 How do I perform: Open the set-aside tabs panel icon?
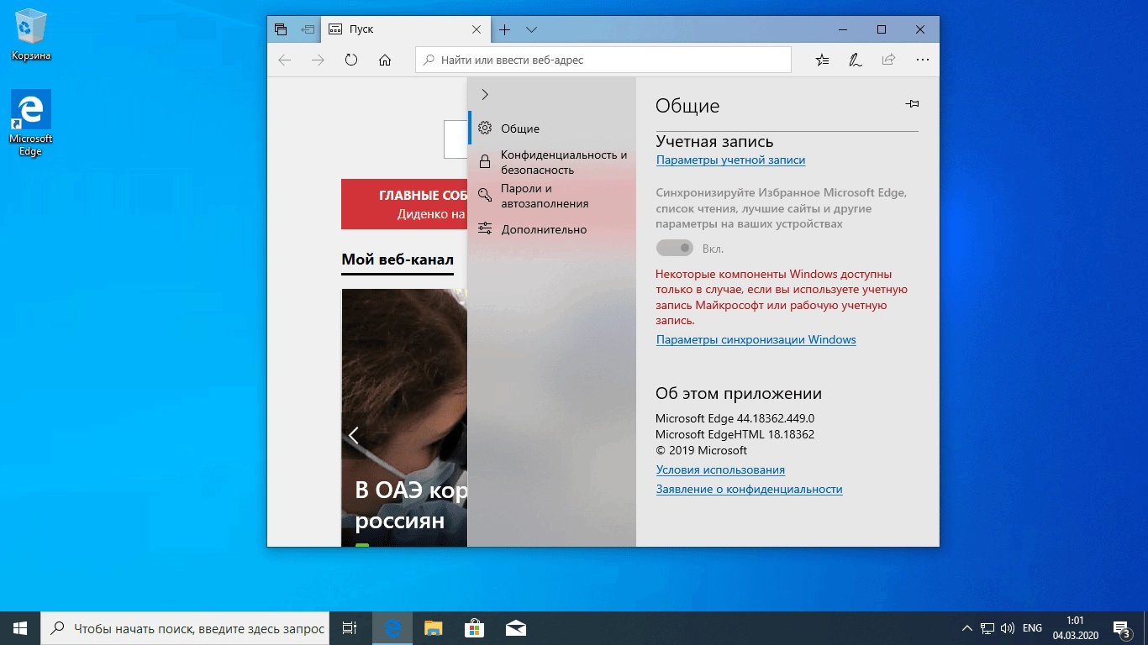tap(281, 29)
